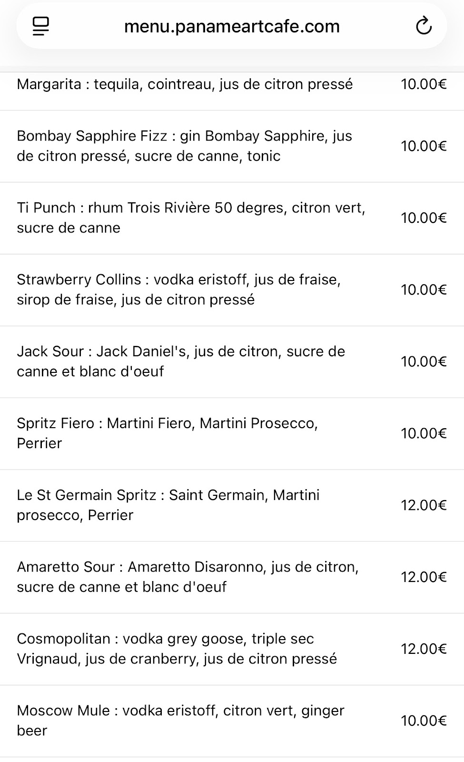
Task: Tap the page reload icon
Action: point(424,26)
